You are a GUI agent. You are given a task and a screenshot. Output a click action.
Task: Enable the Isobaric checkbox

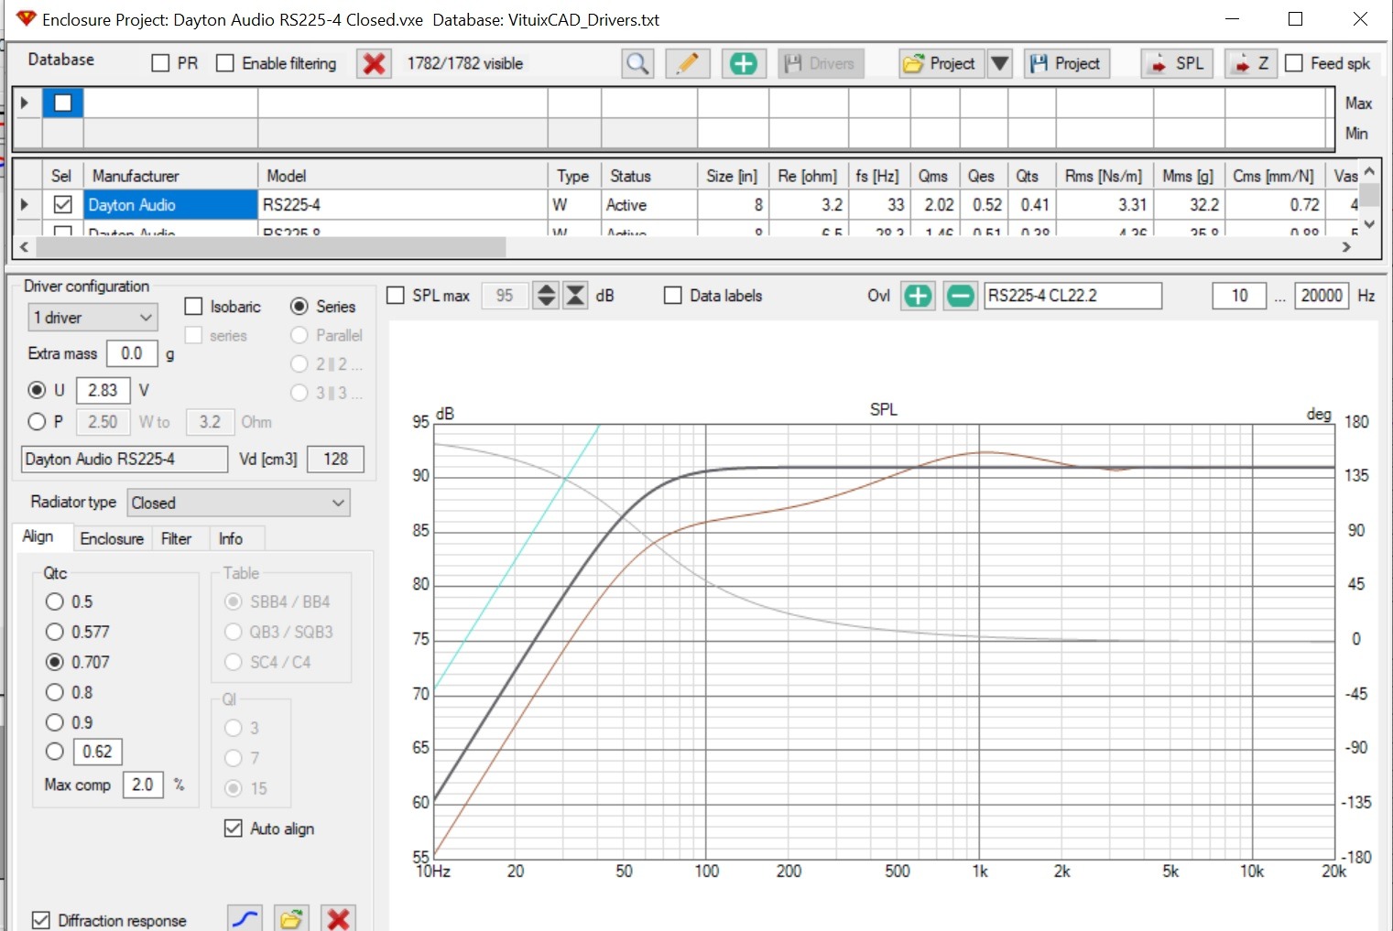(x=193, y=306)
